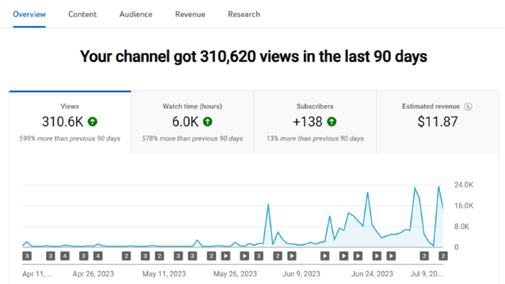505x284 pixels.
Task: Click the 'Jun 9, 2023' date label
Action: coord(301,274)
